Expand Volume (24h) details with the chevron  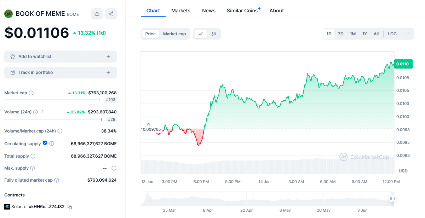(x=42, y=112)
